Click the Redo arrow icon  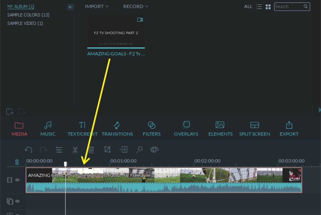(x=43, y=150)
